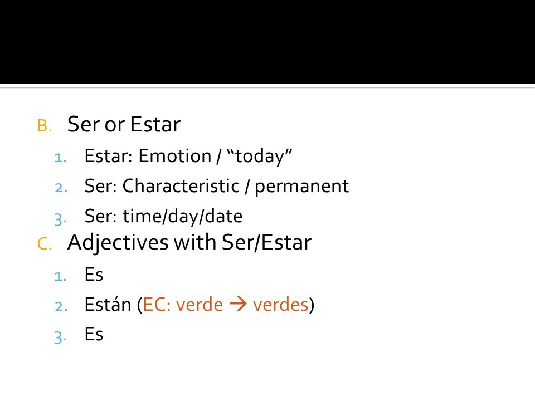Select the line 'Ser: Characteristic / permanent'
The width and height of the screenshot is (535, 401).
(x=217, y=187)
